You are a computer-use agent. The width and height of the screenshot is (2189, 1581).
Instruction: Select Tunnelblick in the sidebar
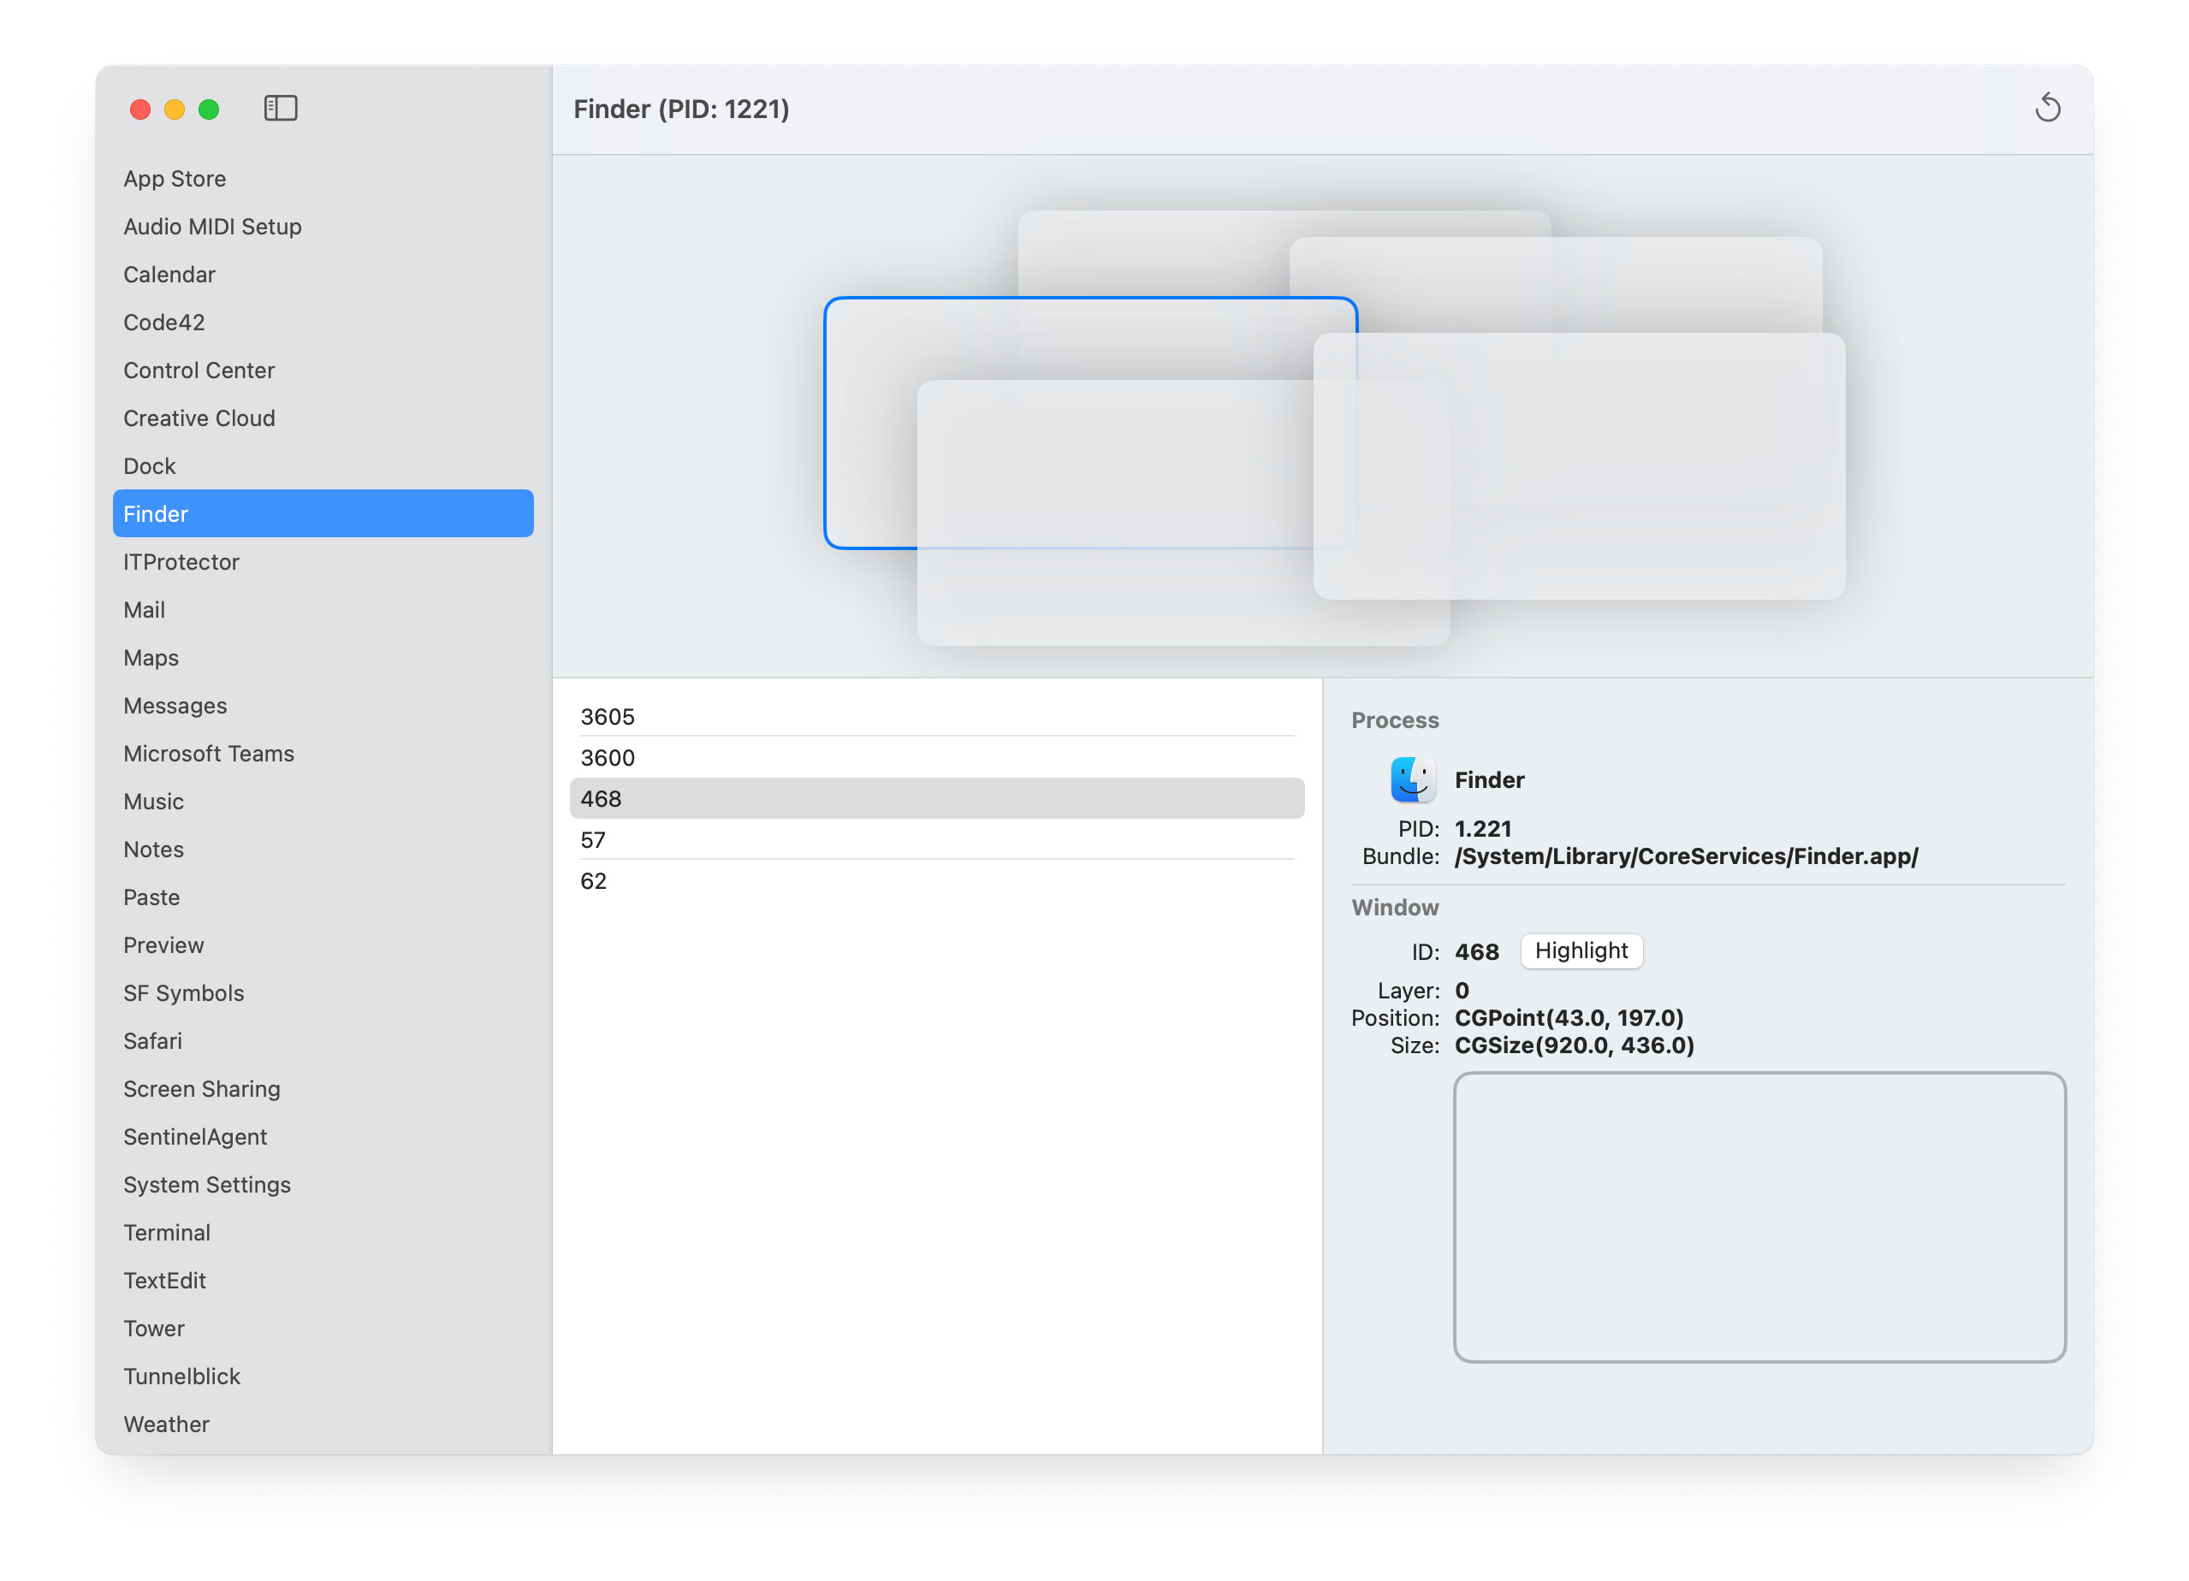(323, 1377)
